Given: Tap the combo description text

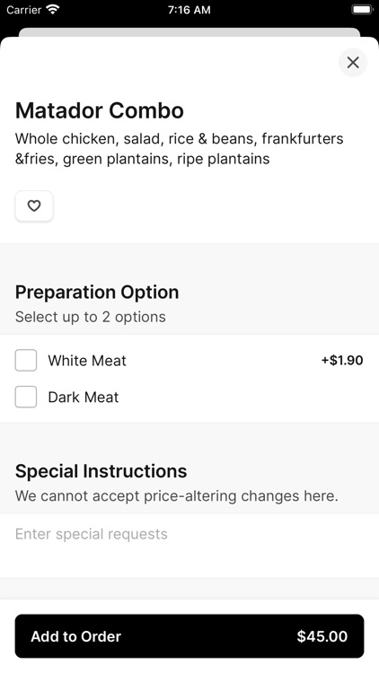Looking at the screenshot, I should pyautogui.click(x=180, y=148).
